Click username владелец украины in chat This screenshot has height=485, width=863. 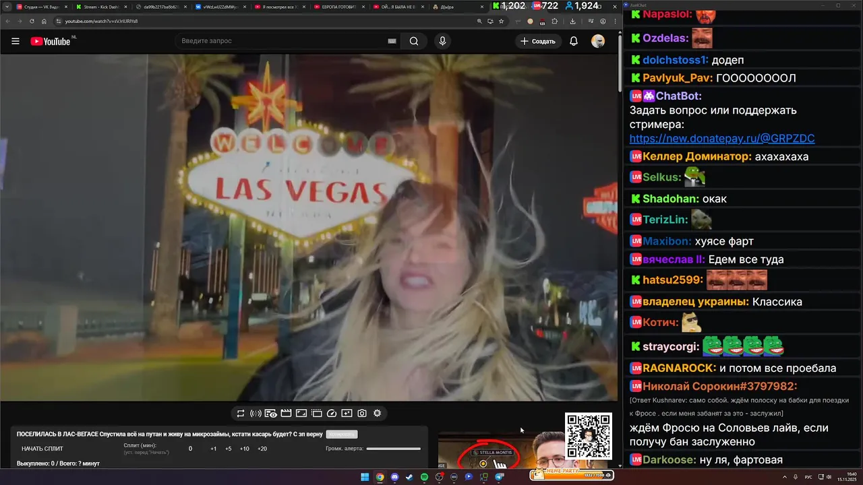pos(695,302)
